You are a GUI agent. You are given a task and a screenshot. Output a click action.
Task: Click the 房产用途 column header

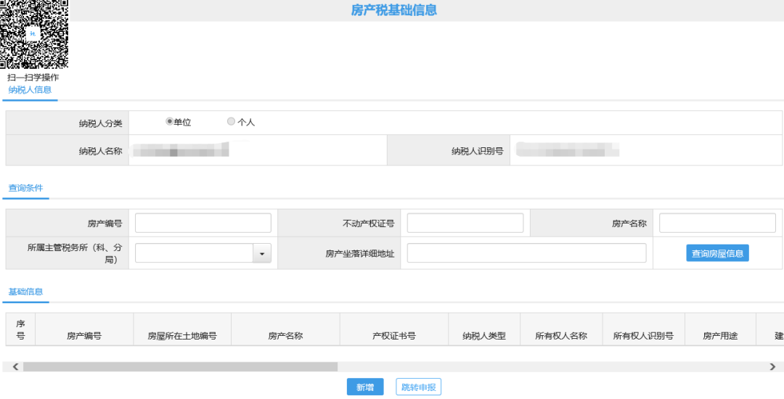719,336
